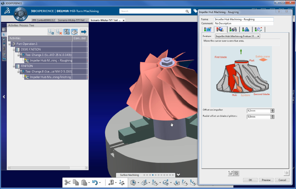Click the scissors Cut icon in bottom toolbar
This screenshot has width=296, height=189.
coord(67,183)
